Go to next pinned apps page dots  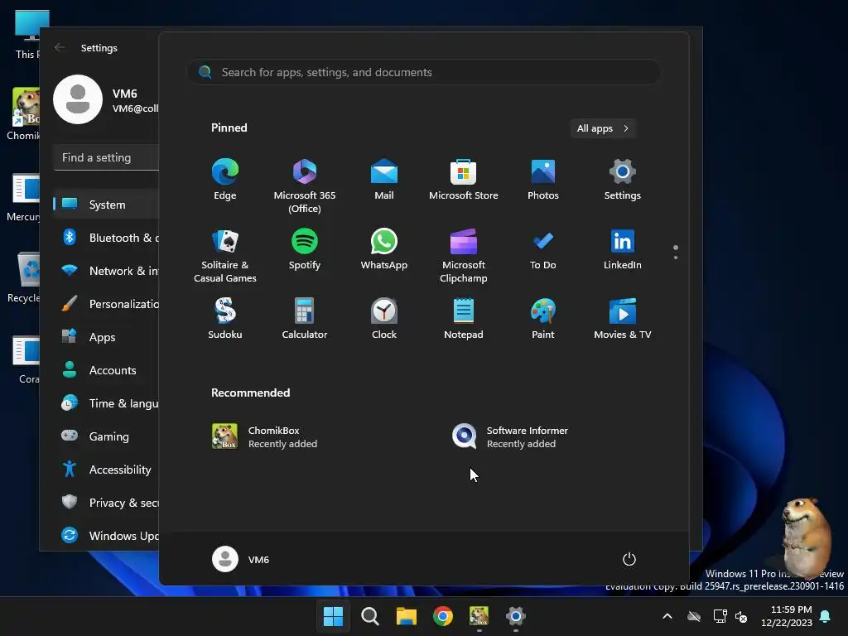tap(676, 252)
